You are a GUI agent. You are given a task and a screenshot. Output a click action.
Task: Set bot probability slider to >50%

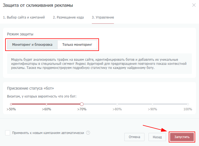coord(11,104)
